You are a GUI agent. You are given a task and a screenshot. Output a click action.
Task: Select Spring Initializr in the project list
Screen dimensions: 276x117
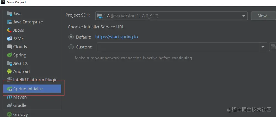pos(32,89)
